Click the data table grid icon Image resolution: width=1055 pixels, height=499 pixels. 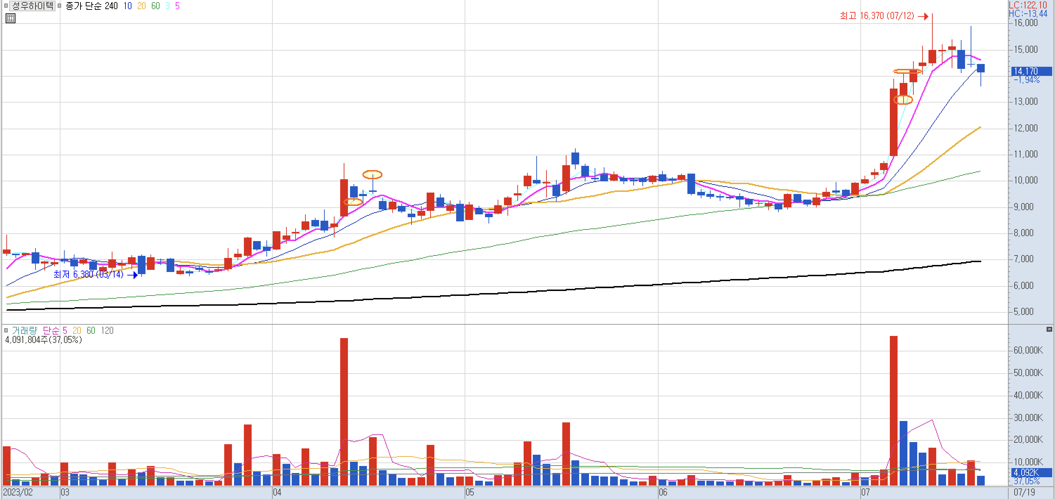point(11,18)
